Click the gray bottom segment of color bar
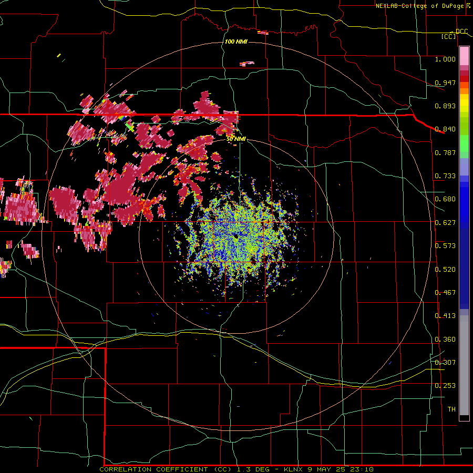The width and height of the screenshot is (473, 473). (x=464, y=365)
